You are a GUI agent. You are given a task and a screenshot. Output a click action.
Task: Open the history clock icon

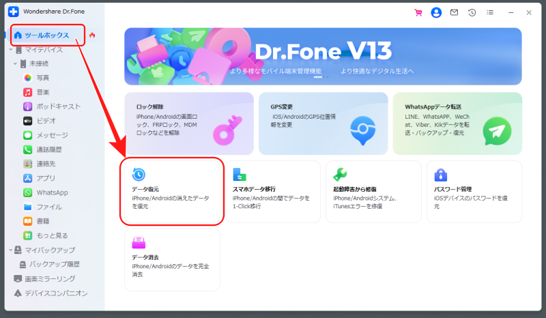point(472,12)
